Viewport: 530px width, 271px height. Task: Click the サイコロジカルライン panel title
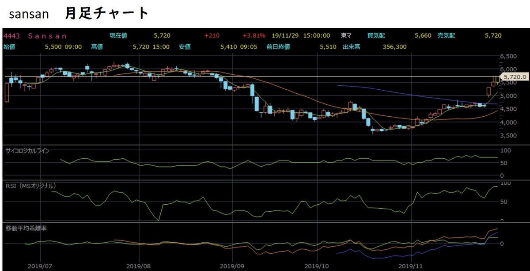pyautogui.click(x=27, y=151)
